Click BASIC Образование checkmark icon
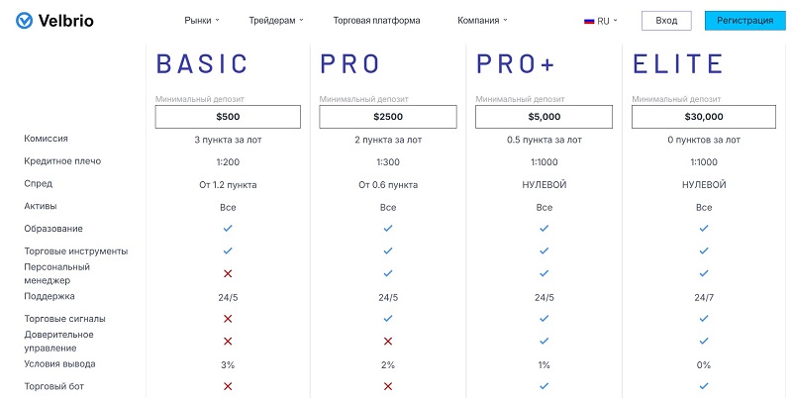792x398 pixels. [228, 228]
